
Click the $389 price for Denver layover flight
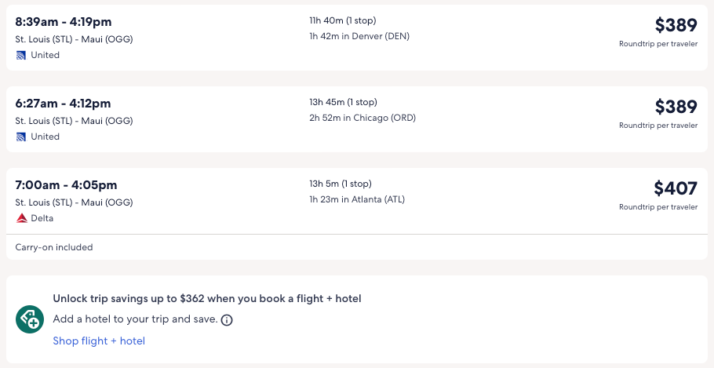pos(676,25)
